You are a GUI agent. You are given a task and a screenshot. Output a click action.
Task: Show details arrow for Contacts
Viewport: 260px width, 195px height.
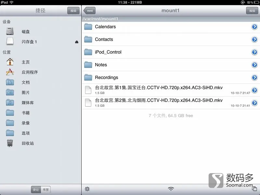coord(254,39)
